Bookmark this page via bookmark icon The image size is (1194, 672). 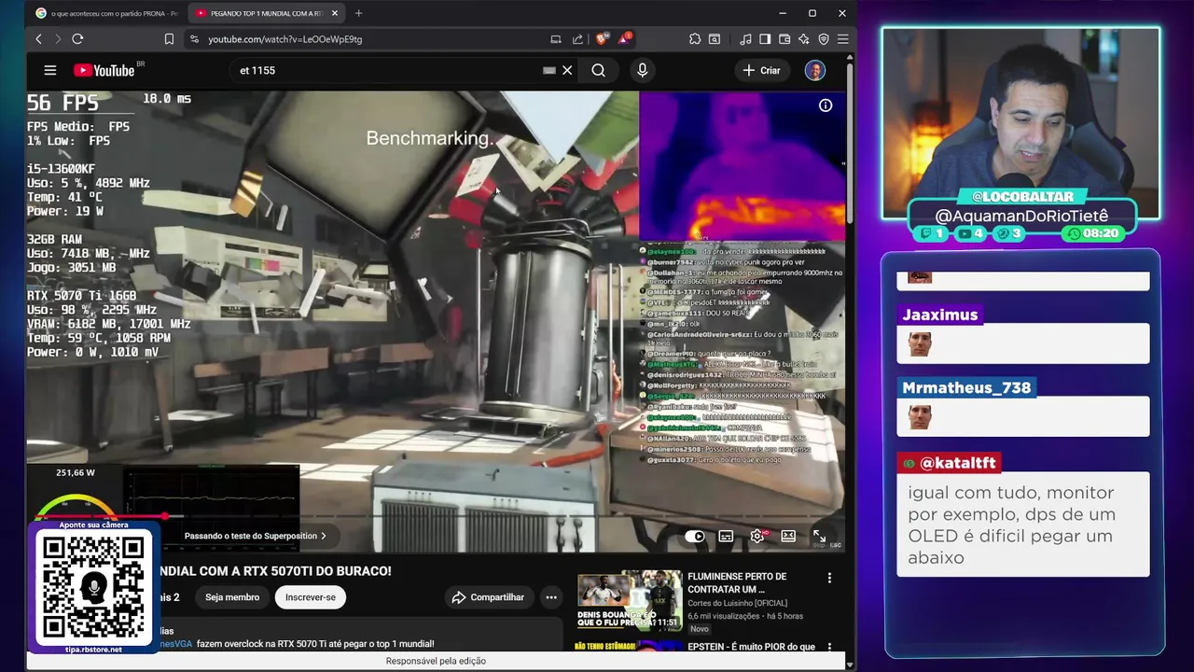(x=169, y=39)
